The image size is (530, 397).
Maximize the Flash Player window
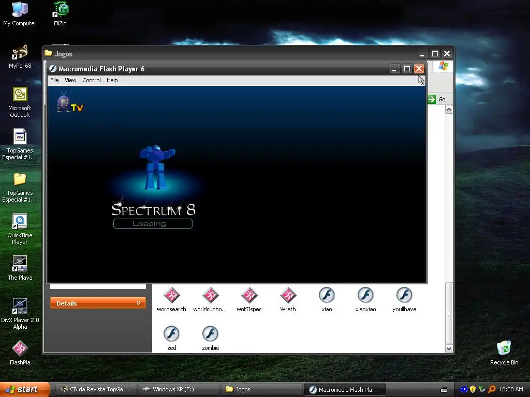pyautogui.click(x=407, y=69)
